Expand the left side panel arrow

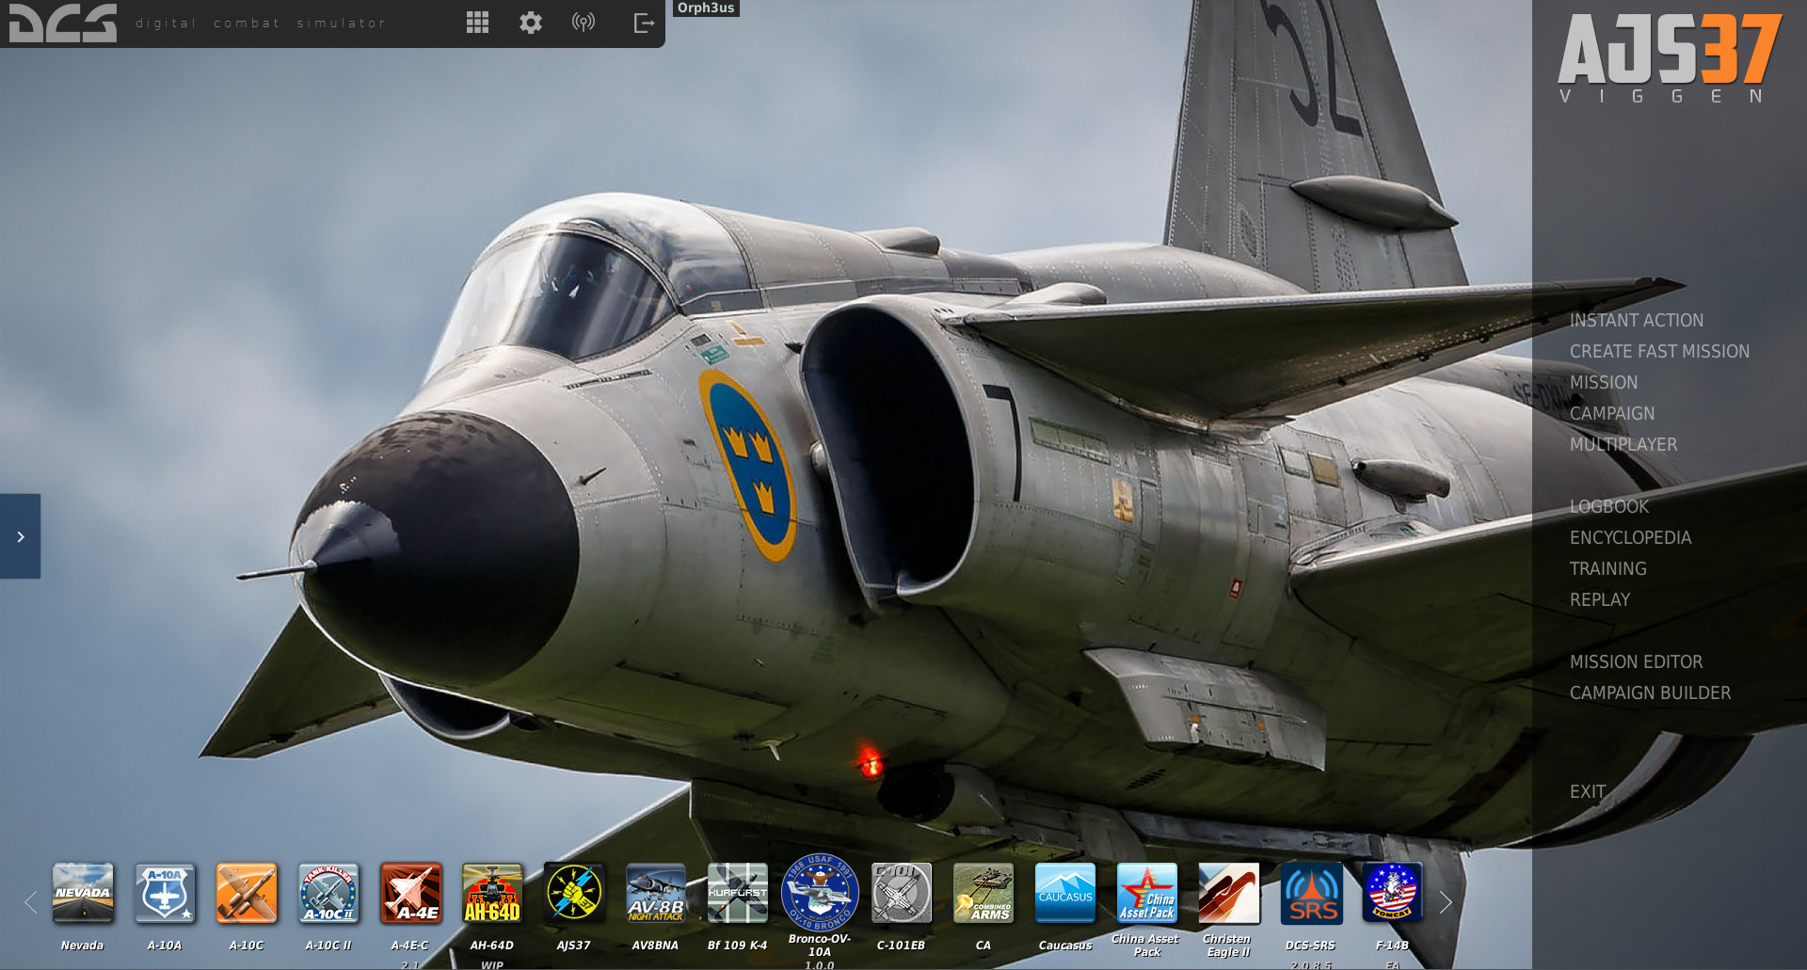tap(21, 536)
